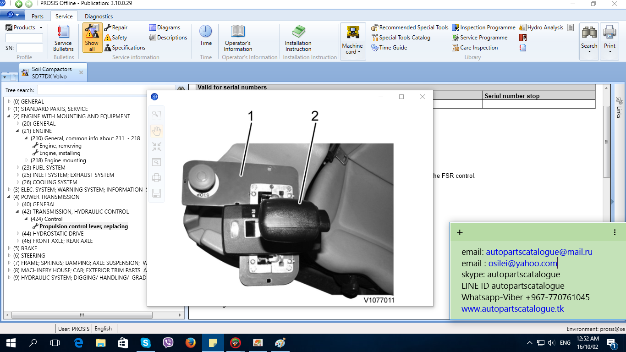This screenshot has width=626, height=352.
Task: Click the grey document icon beside Hydro Analysis
Action: click(571, 27)
